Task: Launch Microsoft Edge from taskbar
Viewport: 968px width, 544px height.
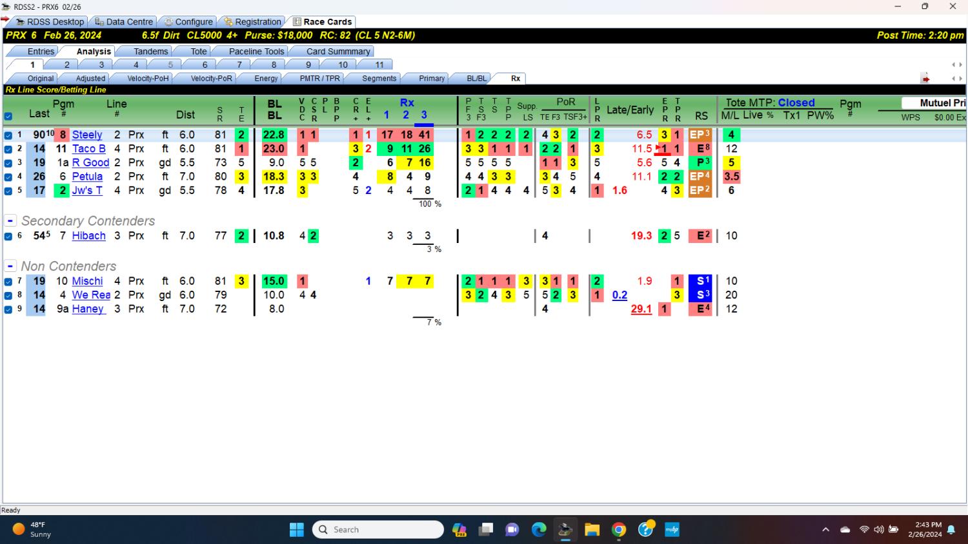Action: pyautogui.click(x=539, y=530)
